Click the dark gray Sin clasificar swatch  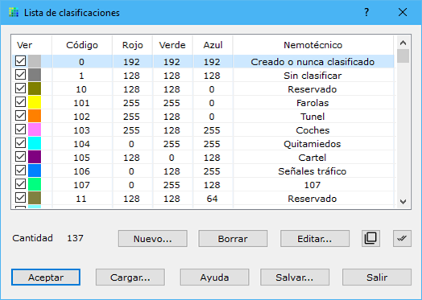coord(35,75)
